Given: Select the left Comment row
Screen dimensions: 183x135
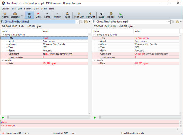Looking at the screenshot, I should tap(44, 54).
